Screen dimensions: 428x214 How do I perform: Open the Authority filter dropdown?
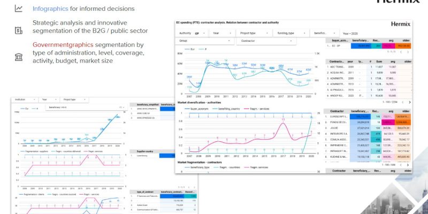pyautogui.click(x=192, y=33)
